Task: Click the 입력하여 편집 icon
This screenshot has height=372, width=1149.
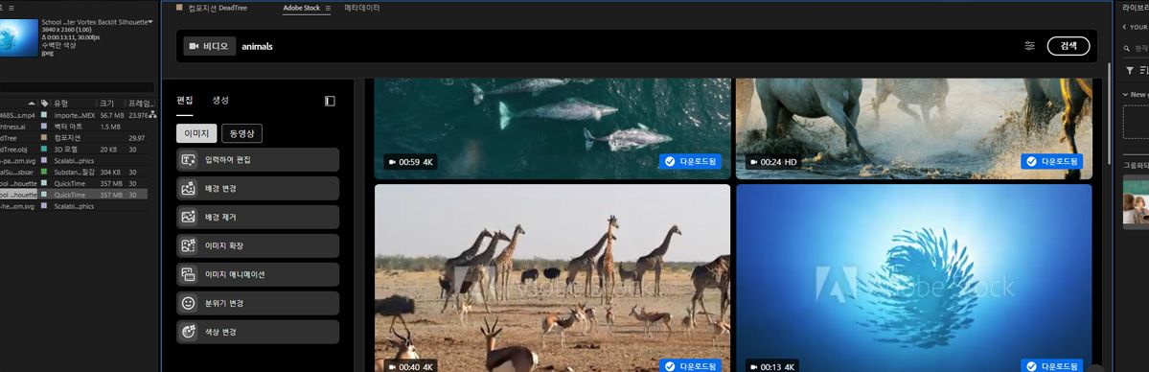Action: (x=189, y=159)
